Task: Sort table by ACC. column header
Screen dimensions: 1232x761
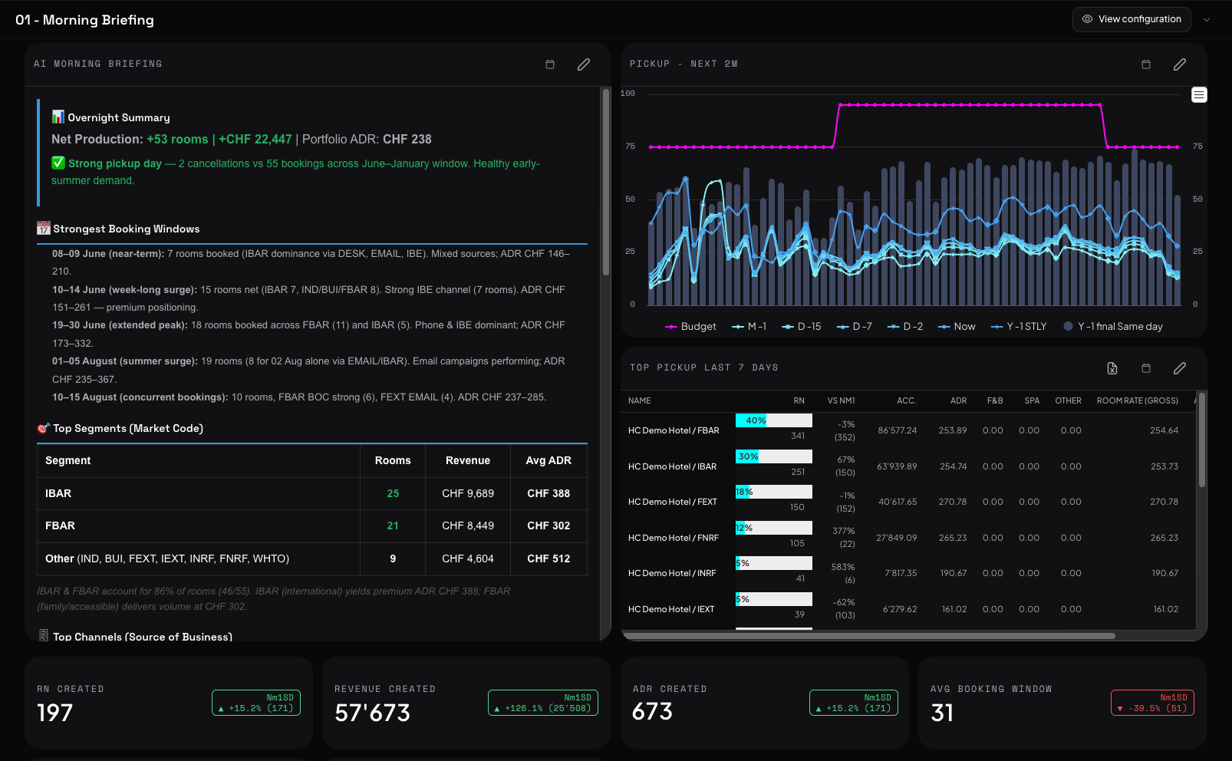Action: [907, 401]
